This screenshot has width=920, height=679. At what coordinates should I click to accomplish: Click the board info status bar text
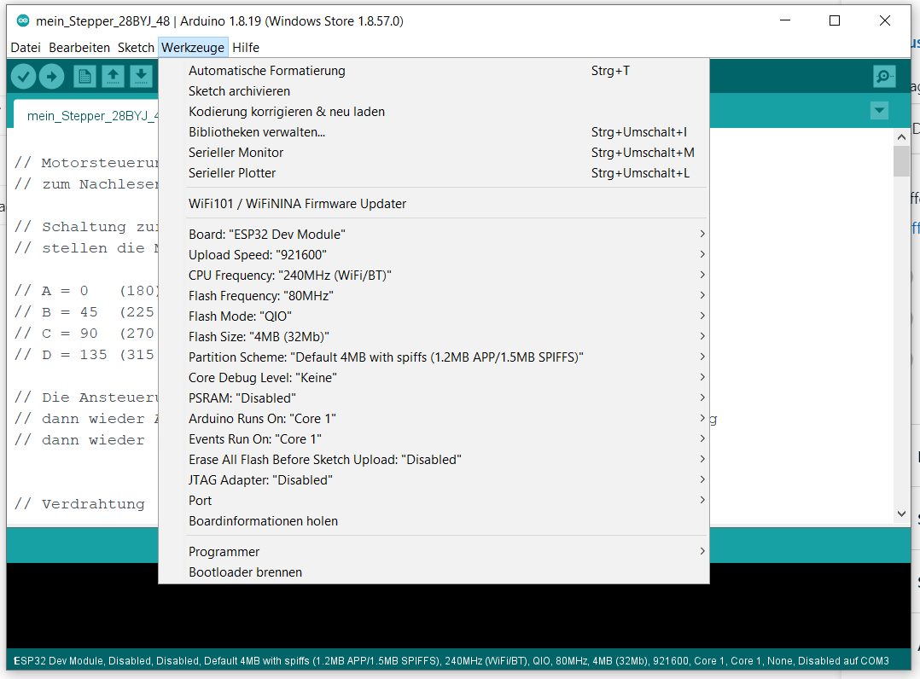pos(451,661)
